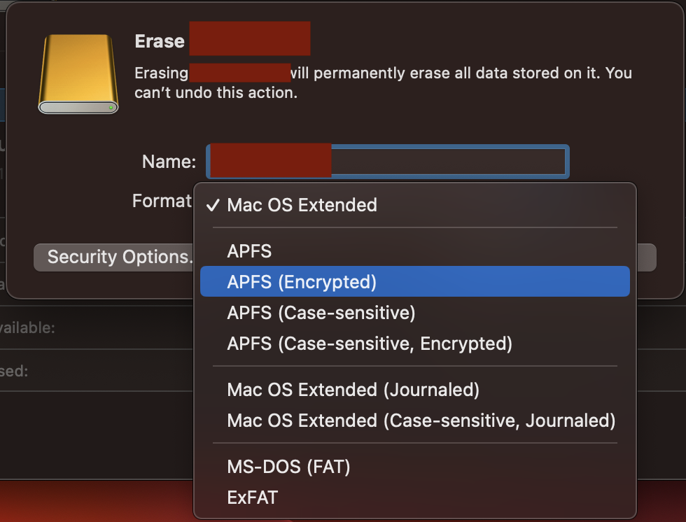Click the checkmark beside Mac OS Extended
Image resolution: width=686 pixels, height=522 pixels.
point(213,205)
